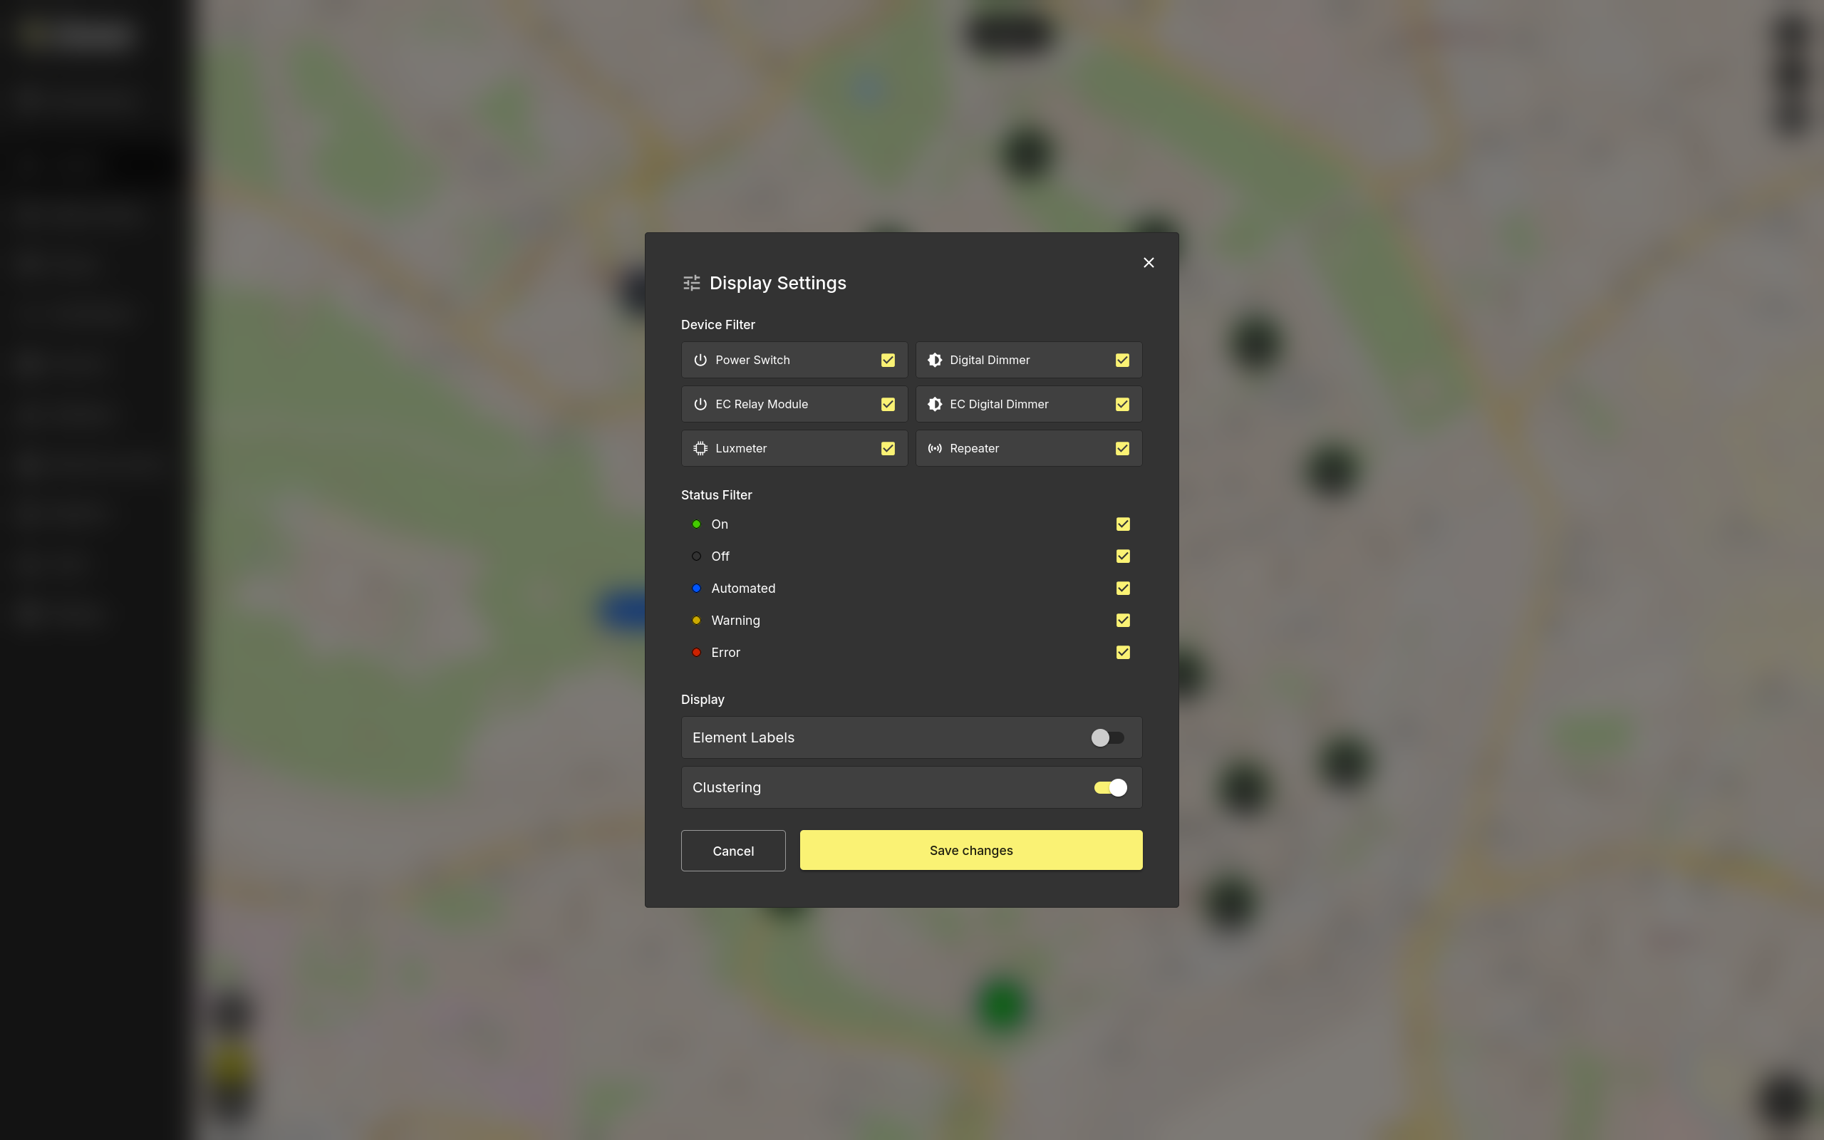Viewport: 1824px width, 1140px height.
Task: Uncheck the On status filter
Action: [1123, 524]
